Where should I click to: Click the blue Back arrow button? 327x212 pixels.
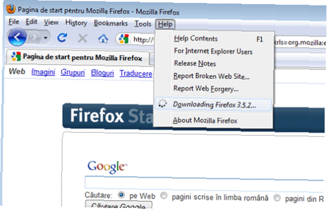click(x=17, y=37)
